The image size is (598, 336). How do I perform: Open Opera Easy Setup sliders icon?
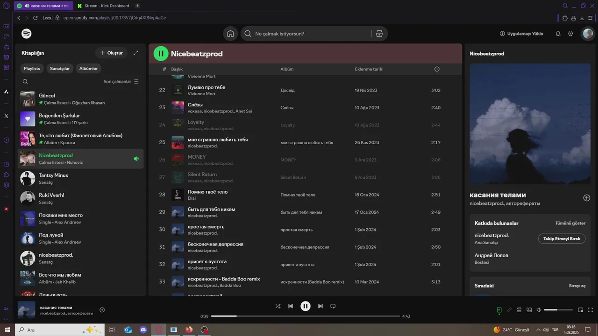591,18
